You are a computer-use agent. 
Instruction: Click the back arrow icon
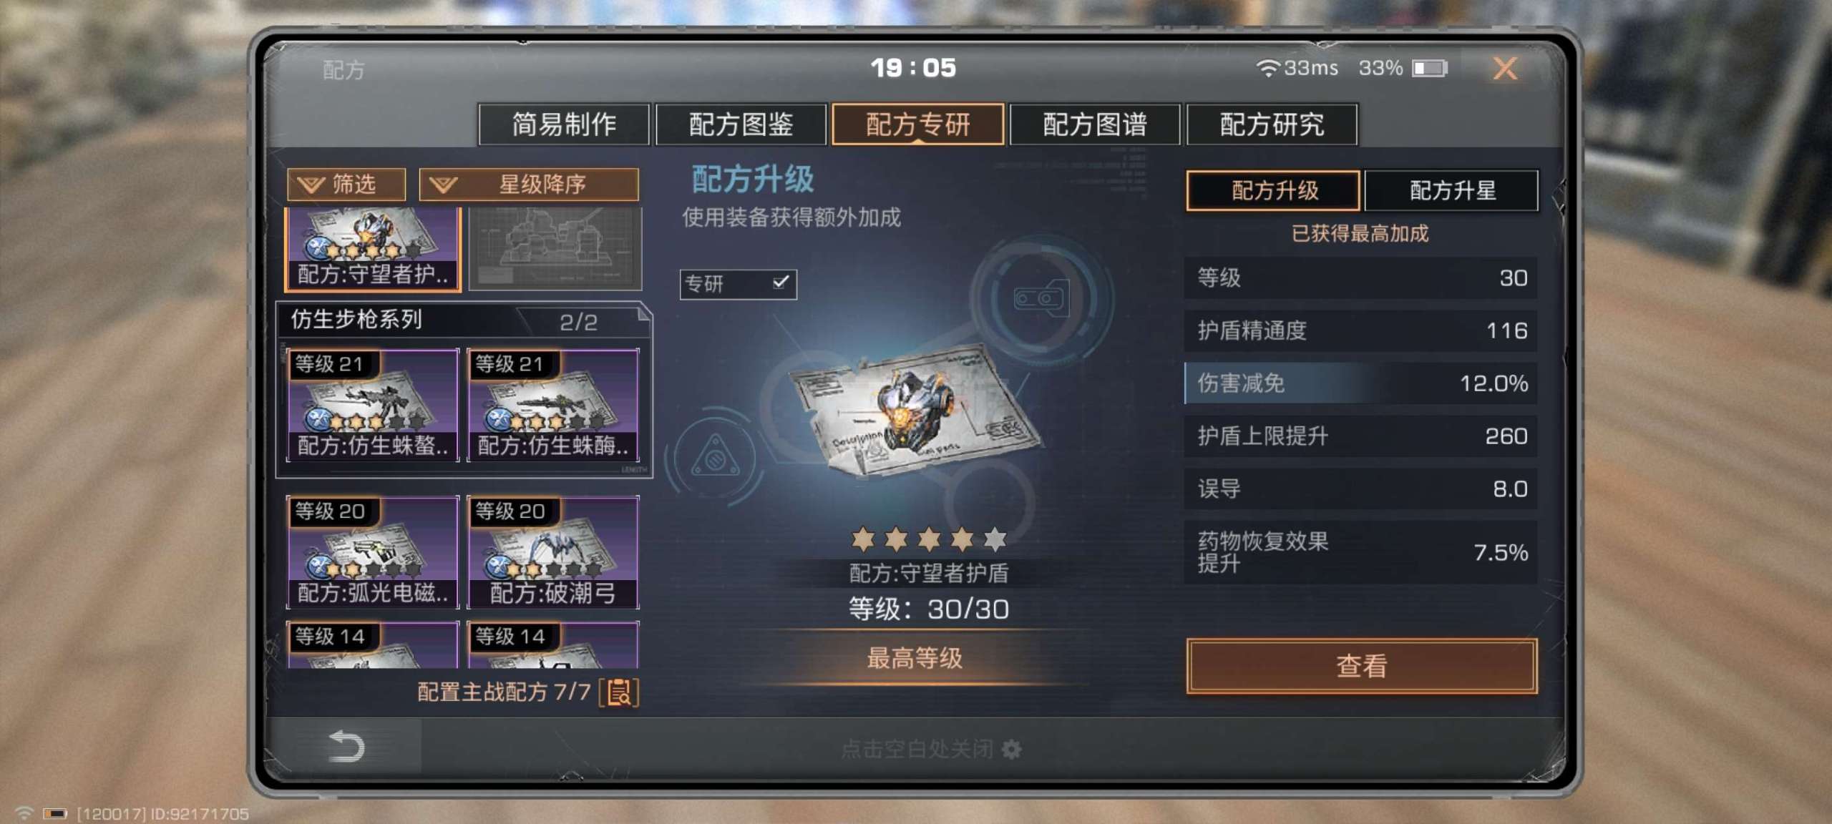[x=346, y=747]
